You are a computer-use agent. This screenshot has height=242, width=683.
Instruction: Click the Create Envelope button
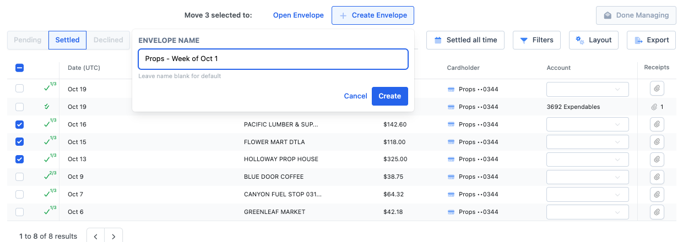(x=373, y=15)
